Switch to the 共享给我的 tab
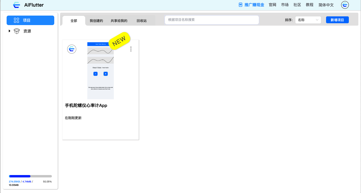Viewport: 361px width, 193px height. click(119, 21)
